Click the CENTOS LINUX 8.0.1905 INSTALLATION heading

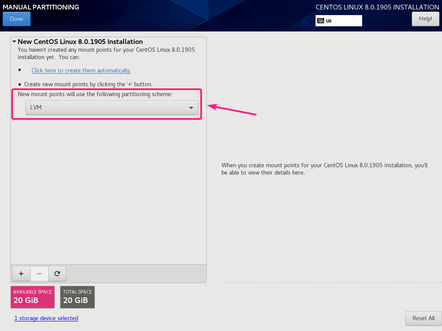tap(377, 7)
